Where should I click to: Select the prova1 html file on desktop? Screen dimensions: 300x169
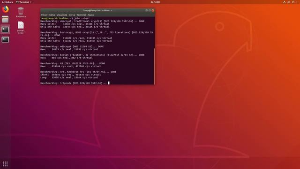coord(21,28)
